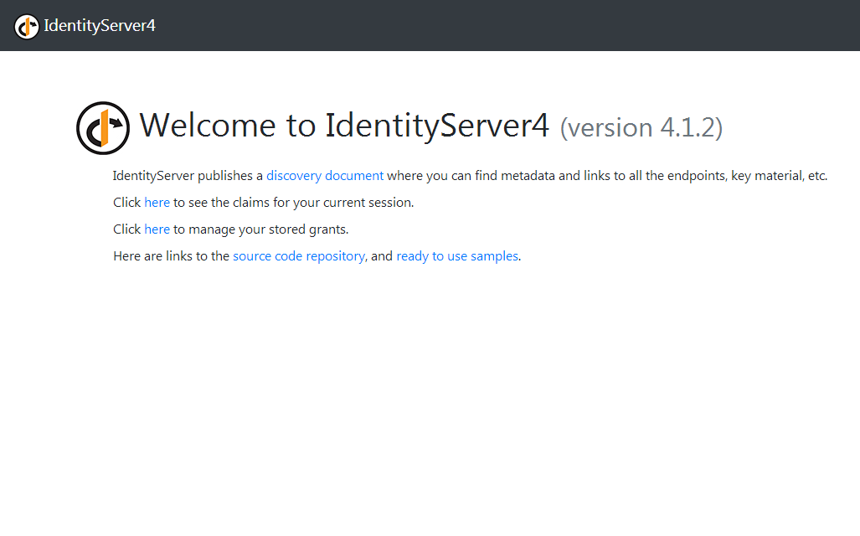Visit the source code repository link
Image resolution: width=860 pixels, height=536 pixels.
point(298,256)
